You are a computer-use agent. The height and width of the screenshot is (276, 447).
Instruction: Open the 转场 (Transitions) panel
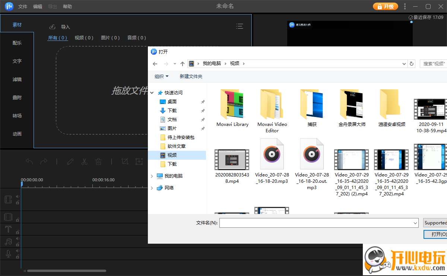coord(17,116)
